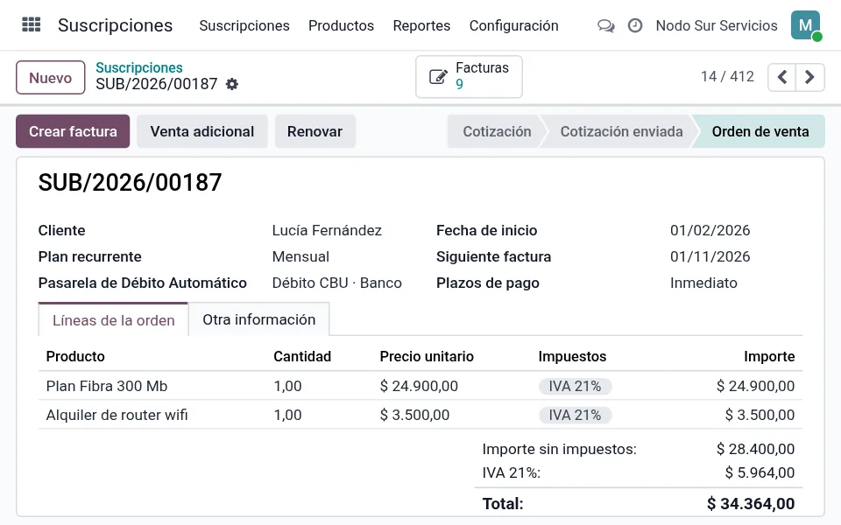Click the record pager 14 / 412
This screenshot has width=841, height=525.
[x=727, y=77]
